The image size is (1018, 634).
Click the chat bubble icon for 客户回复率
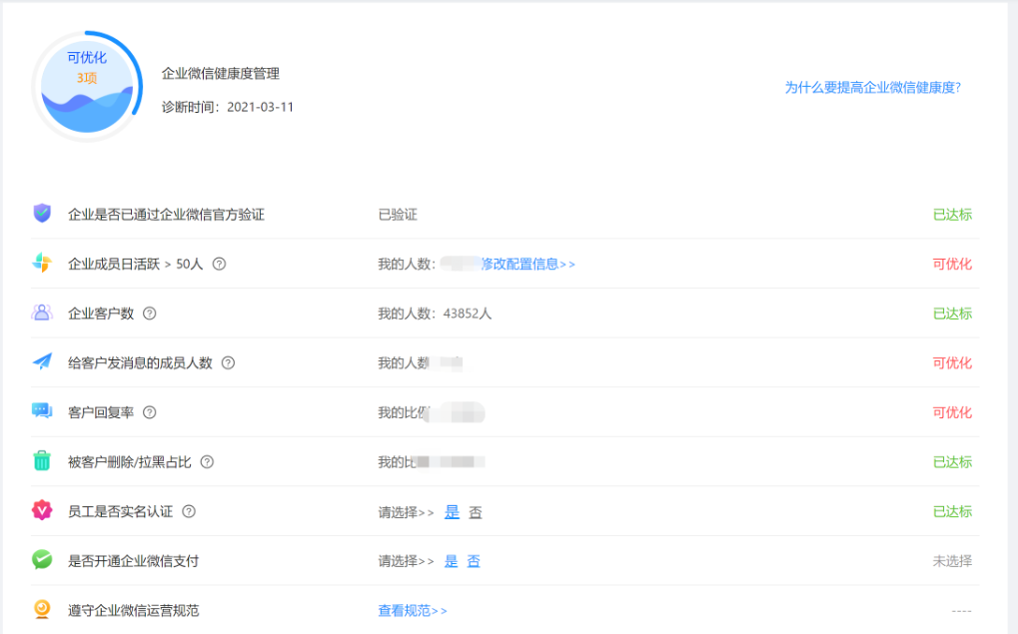pyautogui.click(x=42, y=411)
